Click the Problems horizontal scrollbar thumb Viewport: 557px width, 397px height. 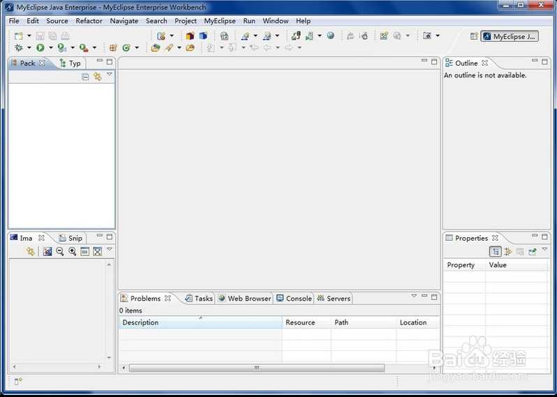coord(256,368)
